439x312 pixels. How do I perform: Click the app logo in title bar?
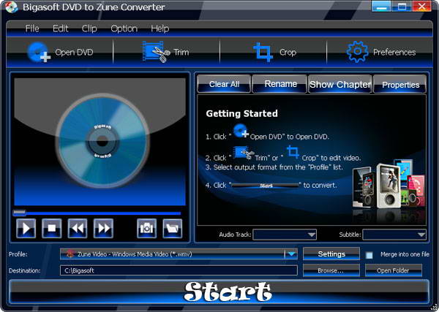coord(12,7)
